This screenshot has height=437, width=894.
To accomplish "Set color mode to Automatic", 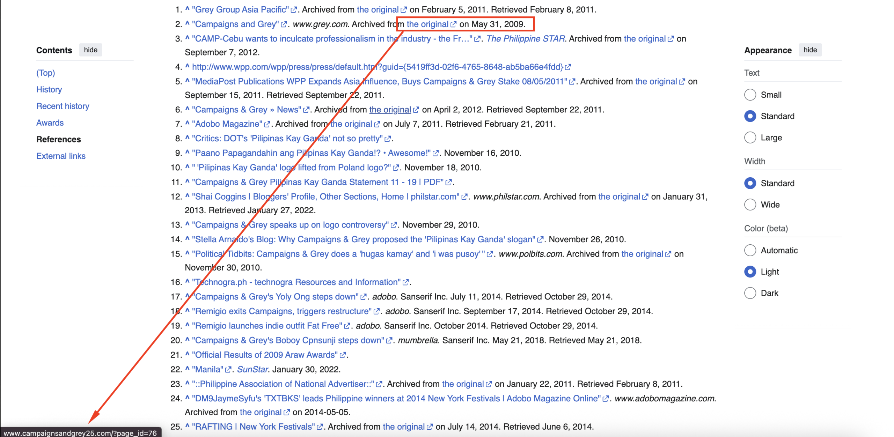I will [750, 250].
